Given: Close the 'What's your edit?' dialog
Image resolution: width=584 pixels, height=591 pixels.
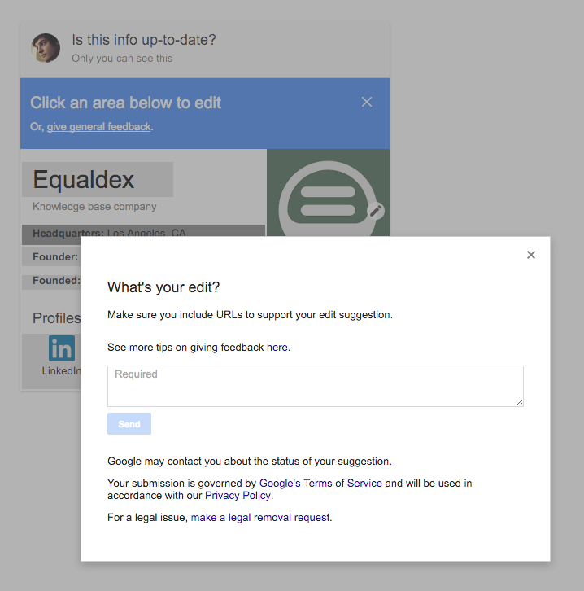Looking at the screenshot, I should click(x=530, y=255).
